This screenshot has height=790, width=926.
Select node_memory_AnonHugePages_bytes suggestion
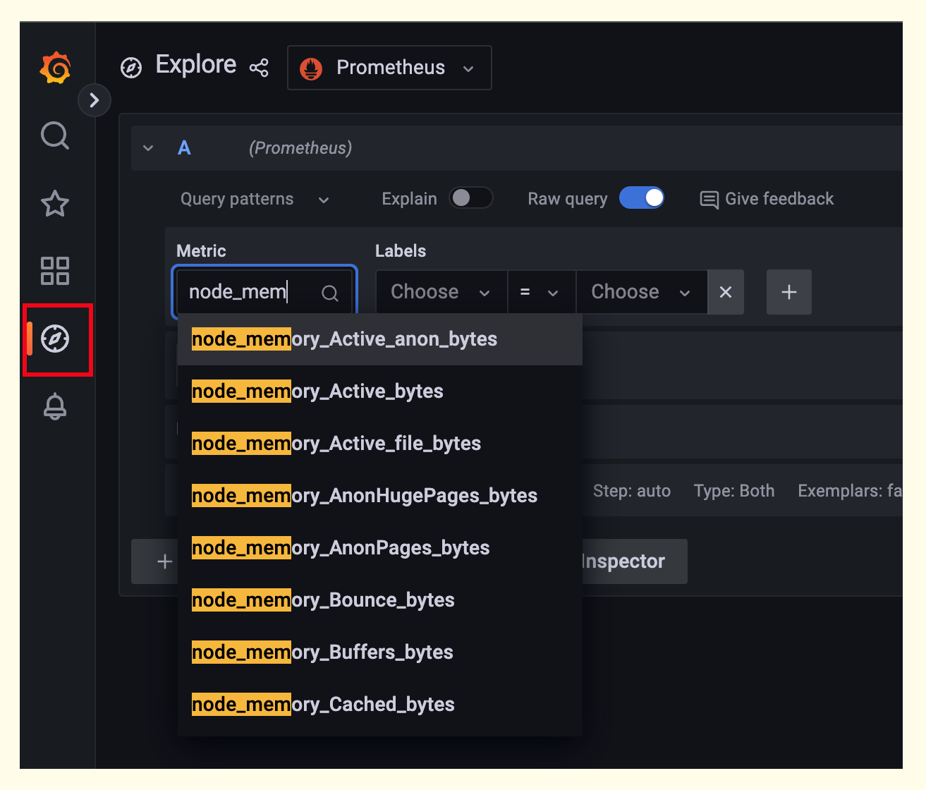pyautogui.click(x=380, y=496)
